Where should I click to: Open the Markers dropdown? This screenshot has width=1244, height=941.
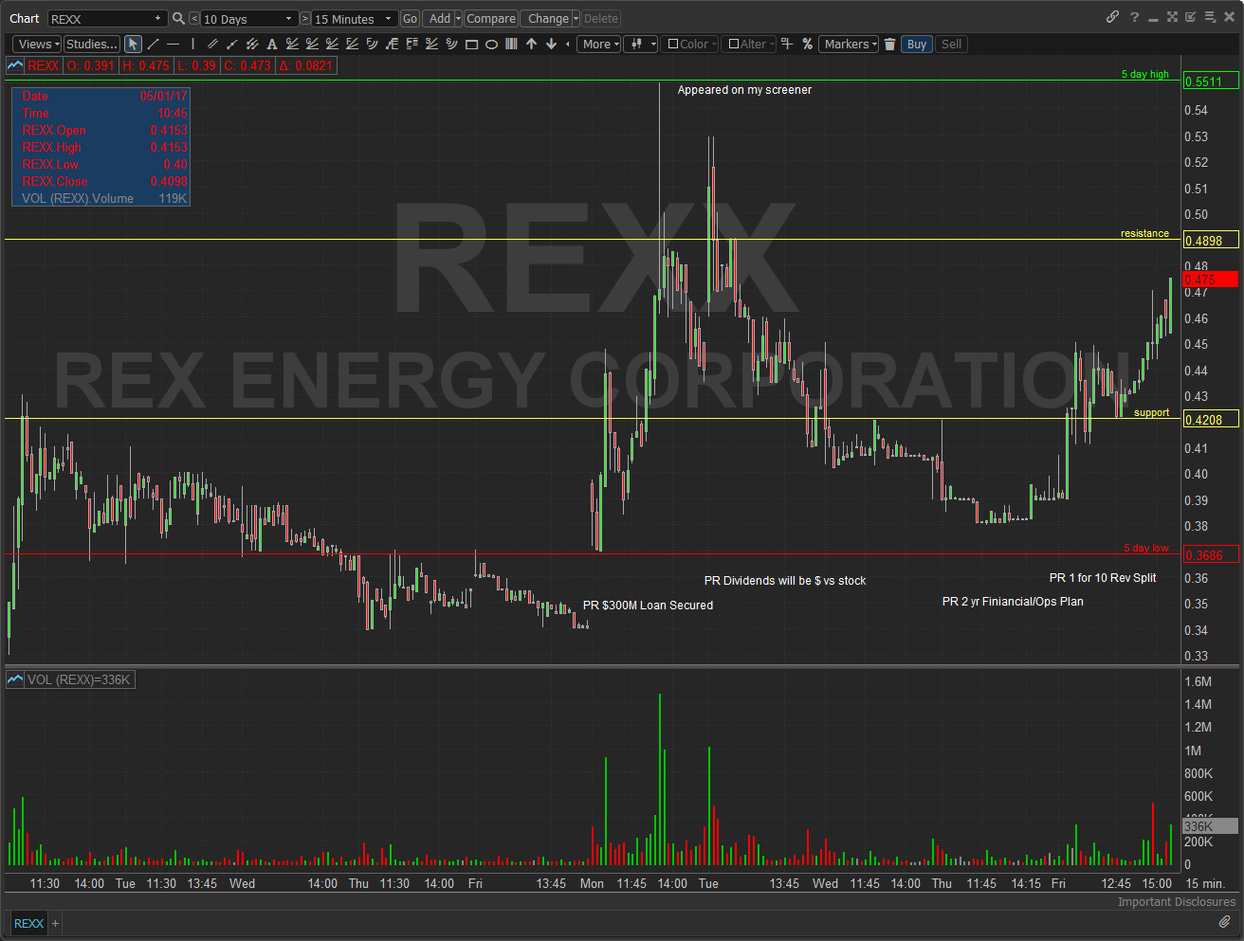[849, 44]
